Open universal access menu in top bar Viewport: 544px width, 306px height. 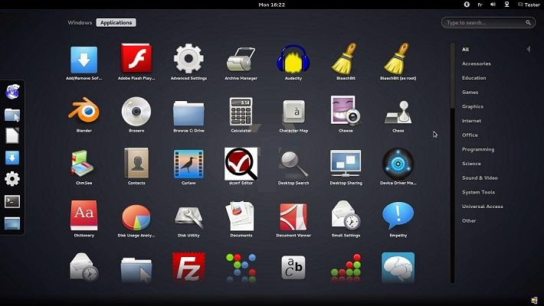467,4
